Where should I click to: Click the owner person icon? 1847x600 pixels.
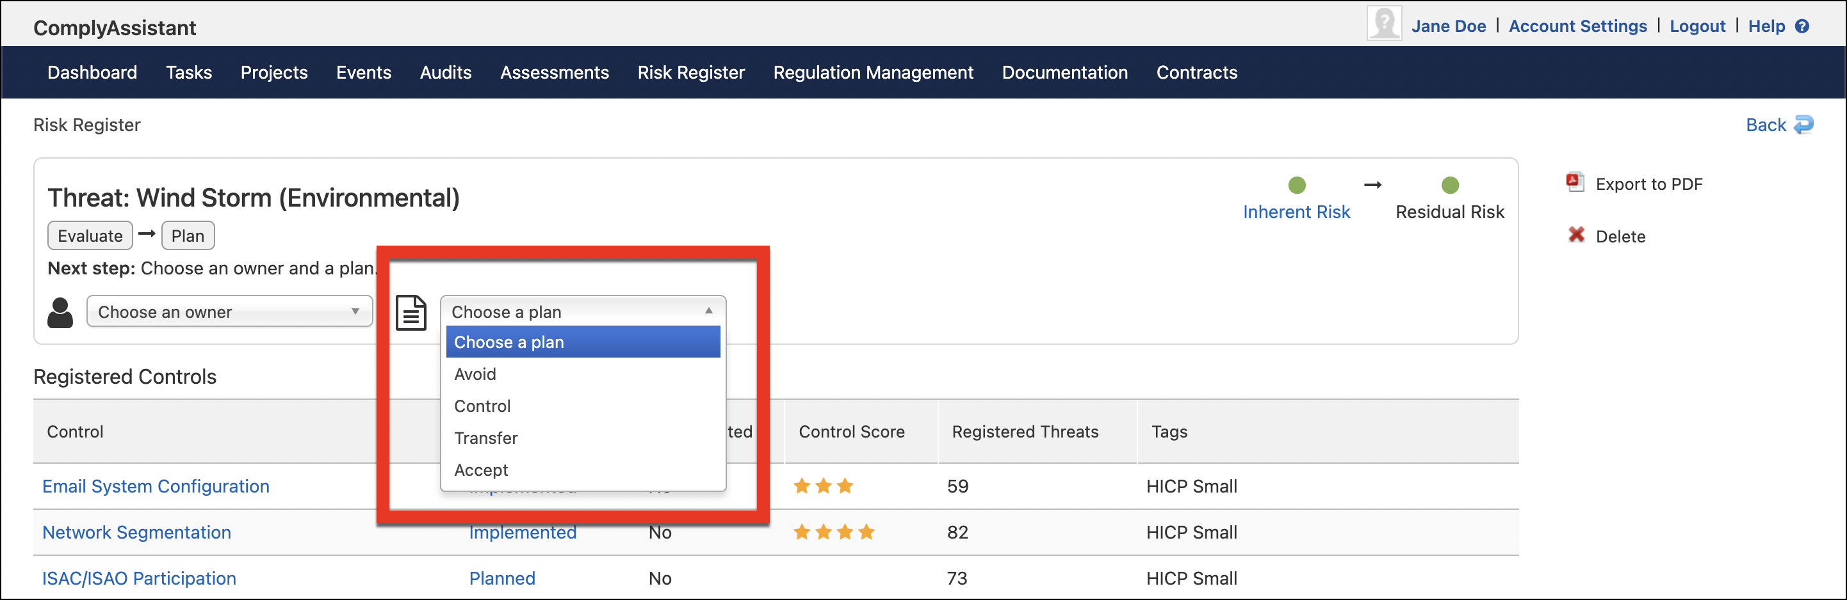pos(60,313)
